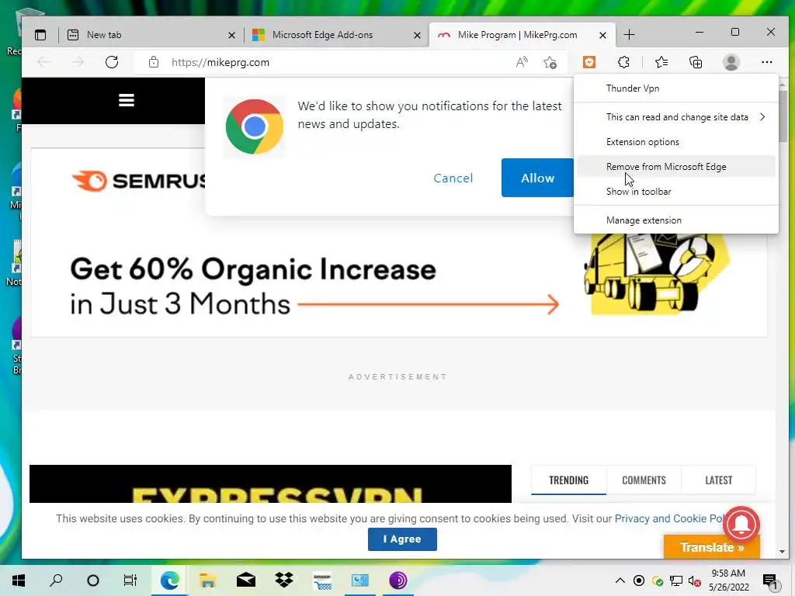Add this page to favorites star
Screen dimensions: 795x596
(550, 62)
